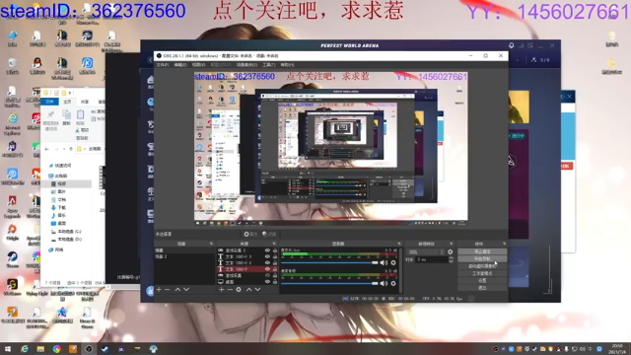Viewport: 631px width, 355px height.
Task: Open the Steam desktop shortcut
Action: click(x=12, y=259)
